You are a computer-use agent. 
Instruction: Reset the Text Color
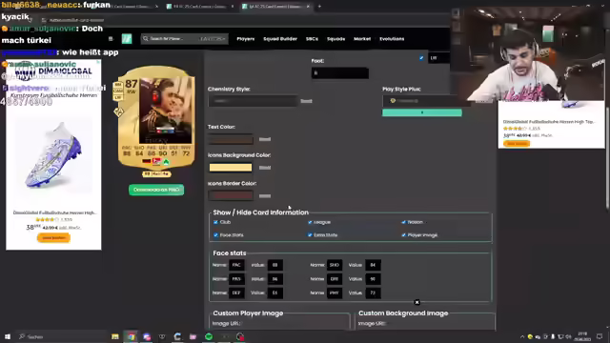click(x=265, y=139)
